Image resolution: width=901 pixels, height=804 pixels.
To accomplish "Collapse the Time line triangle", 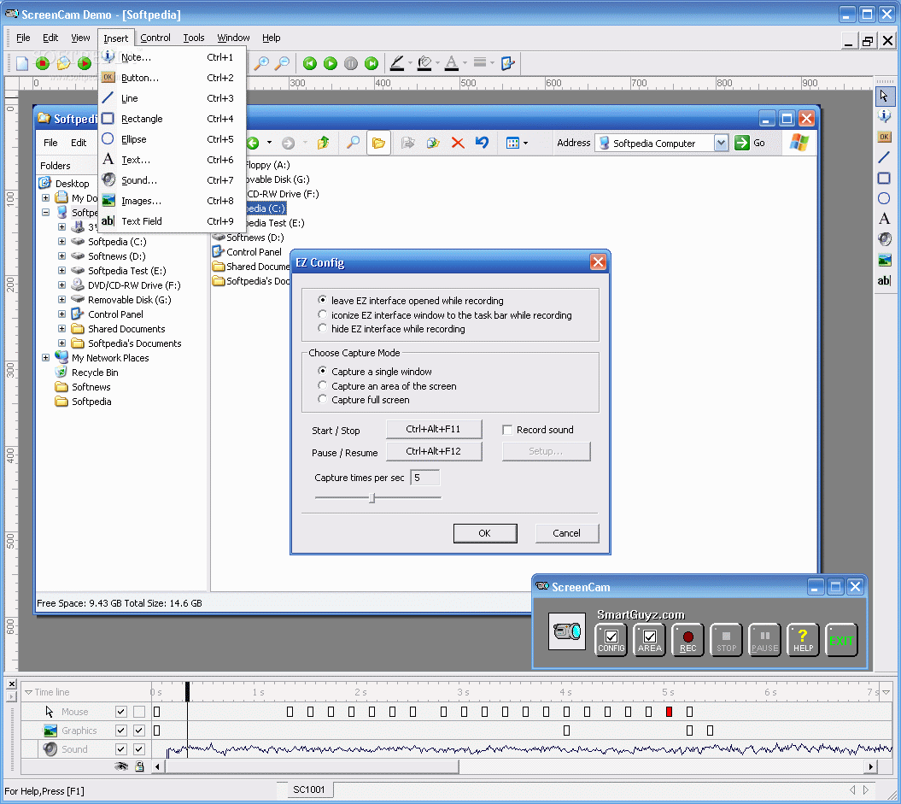I will coord(28,692).
